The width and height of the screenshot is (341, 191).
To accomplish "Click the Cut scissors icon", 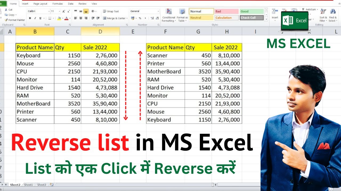I will coord(6,10).
